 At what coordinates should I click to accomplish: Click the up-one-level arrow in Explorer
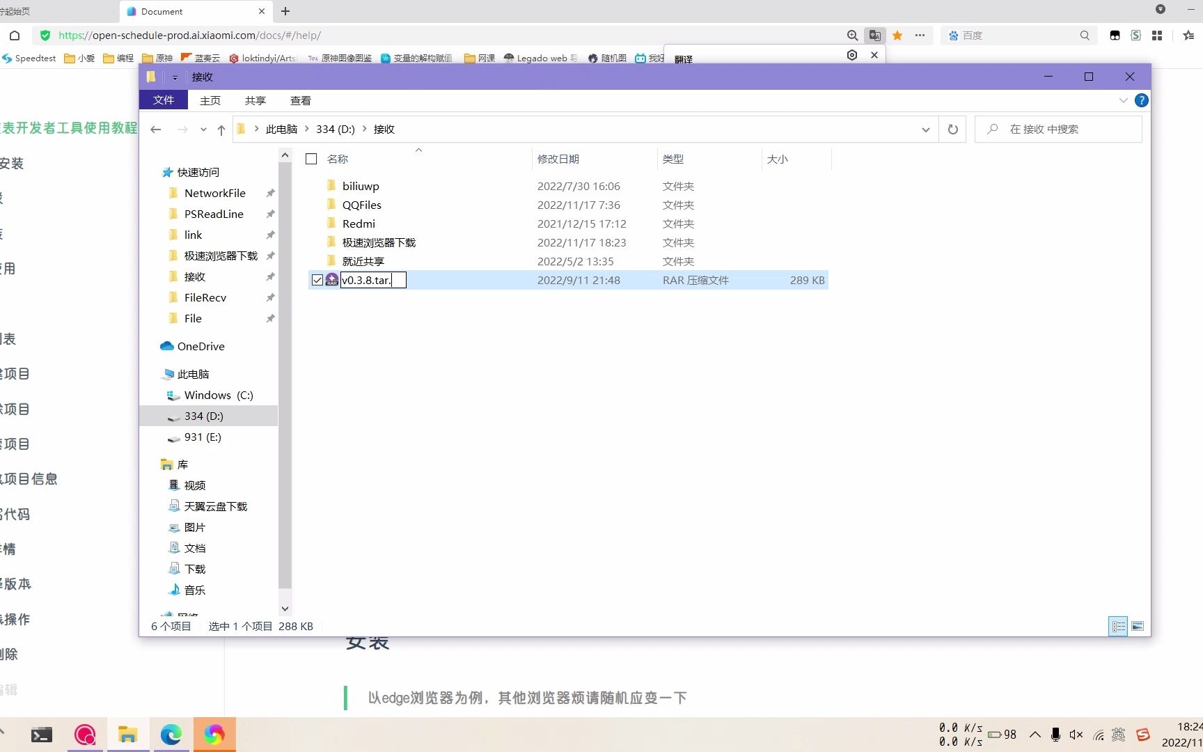click(x=221, y=130)
